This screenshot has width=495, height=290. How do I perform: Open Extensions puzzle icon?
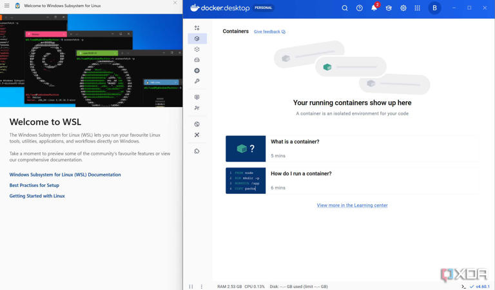point(197,151)
